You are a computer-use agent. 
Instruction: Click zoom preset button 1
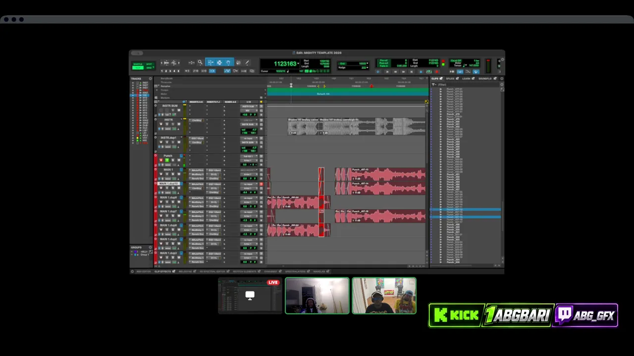[x=162, y=71]
